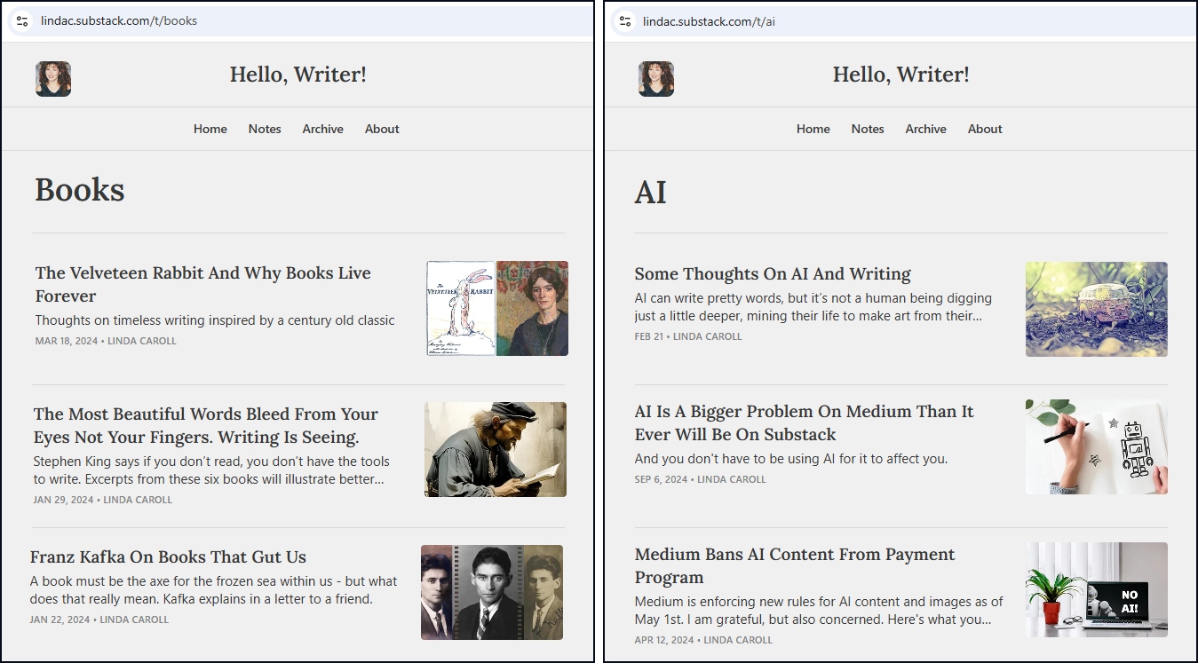Open Notes on the AI page
This screenshot has width=1198, height=663.
coord(868,129)
